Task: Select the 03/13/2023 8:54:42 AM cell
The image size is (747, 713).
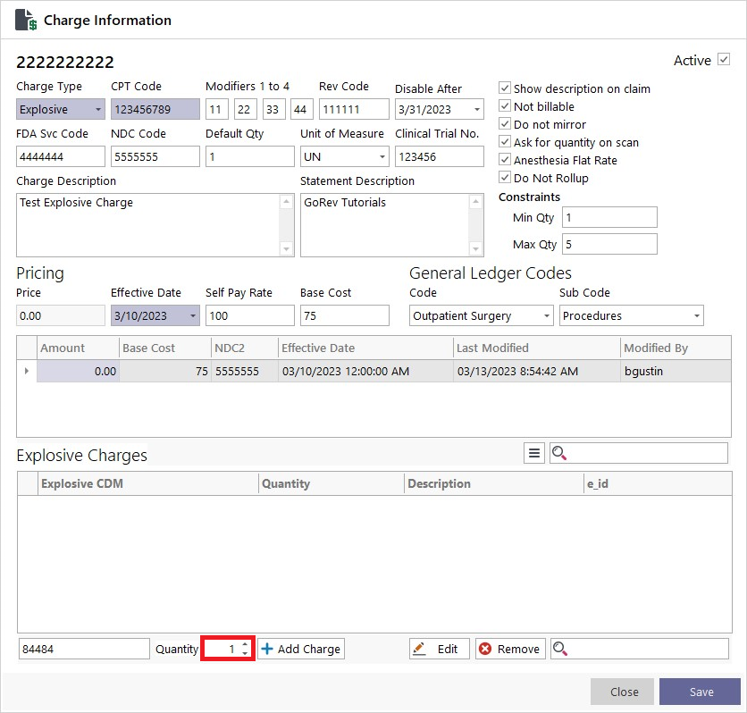Action: [536, 371]
